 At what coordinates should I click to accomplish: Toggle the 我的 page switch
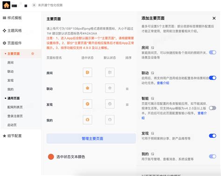tap(213, 156)
